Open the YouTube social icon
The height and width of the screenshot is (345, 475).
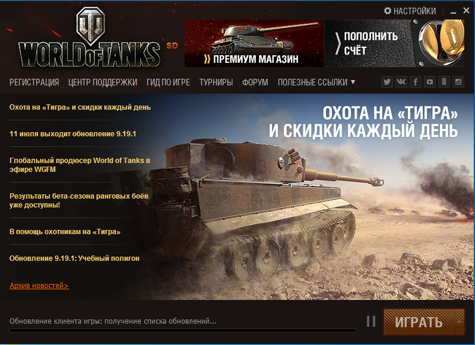point(429,82)
